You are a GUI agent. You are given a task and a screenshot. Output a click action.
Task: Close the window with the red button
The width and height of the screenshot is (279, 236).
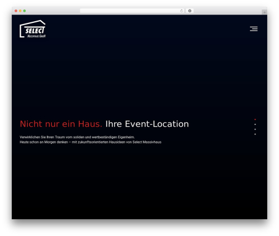16,11
